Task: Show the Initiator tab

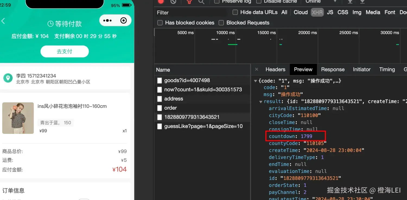Action: 362,70
